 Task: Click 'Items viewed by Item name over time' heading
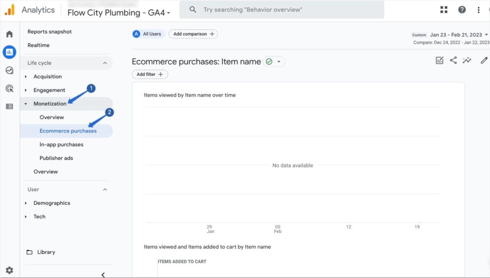click(x=190, y=95)
